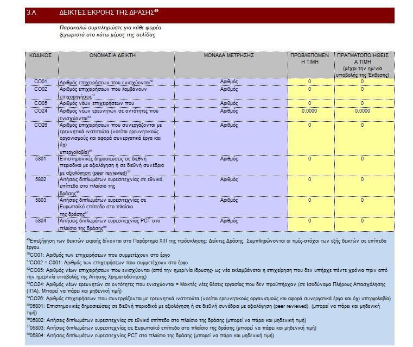Click the 5801 expected value field

click(x=311, y=165)
